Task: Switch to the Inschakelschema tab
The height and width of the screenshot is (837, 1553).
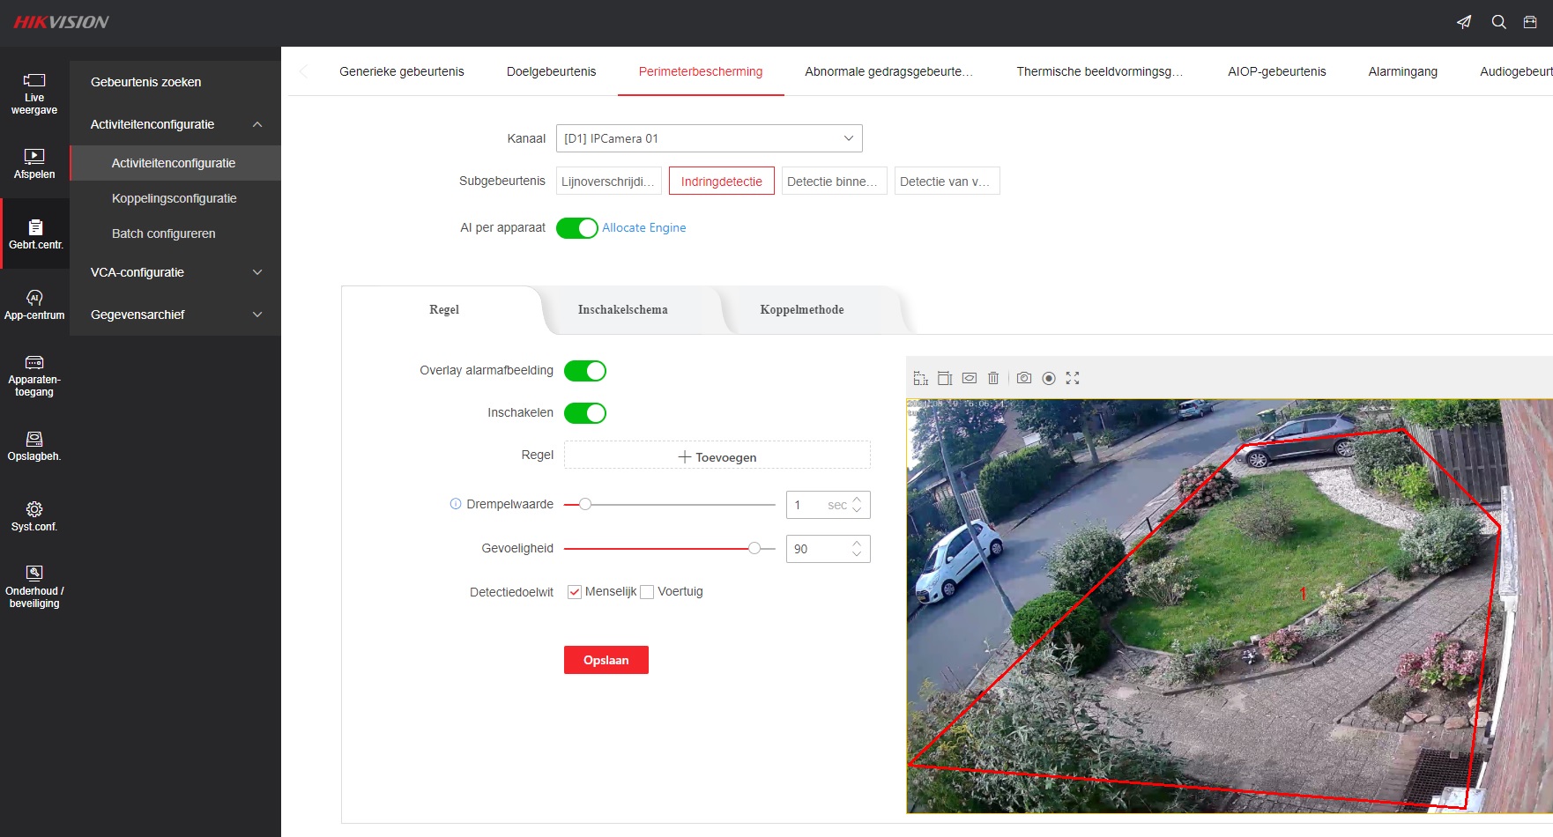Action: (622, 310)
